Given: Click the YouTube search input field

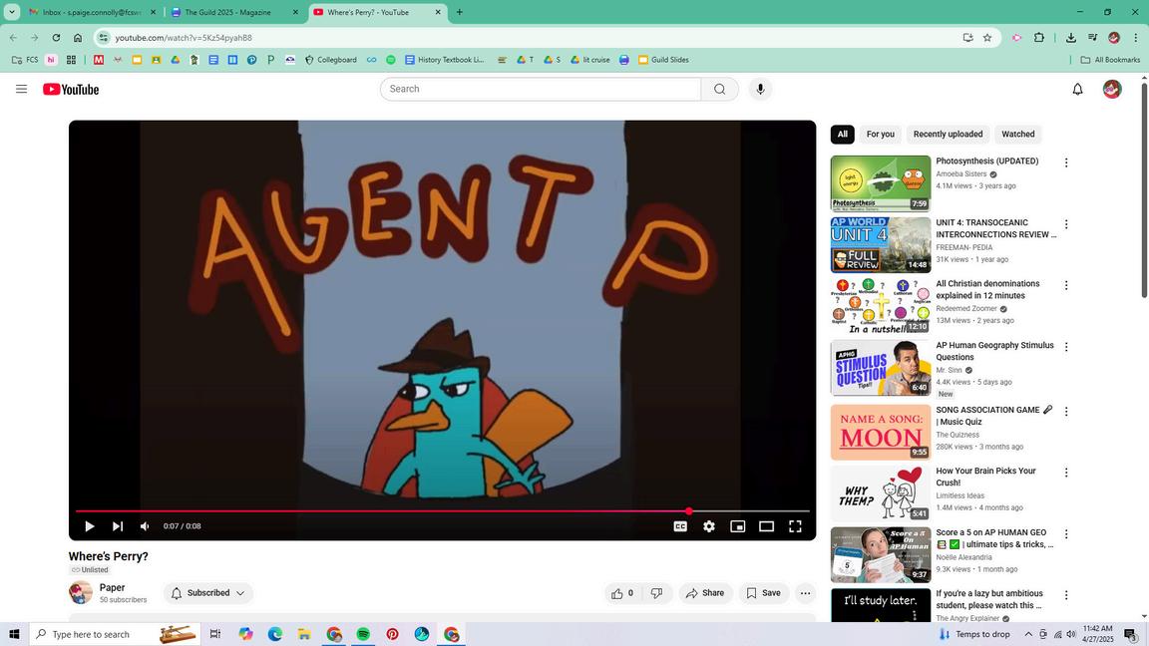Looking at the screenshot, I should click(541, 89).
